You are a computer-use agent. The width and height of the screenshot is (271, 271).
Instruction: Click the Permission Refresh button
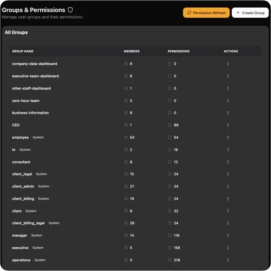click(206, 13)
